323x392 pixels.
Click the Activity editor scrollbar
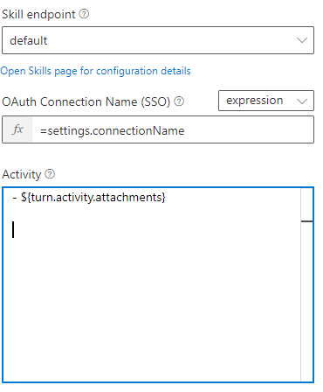[x=306, y=284]
